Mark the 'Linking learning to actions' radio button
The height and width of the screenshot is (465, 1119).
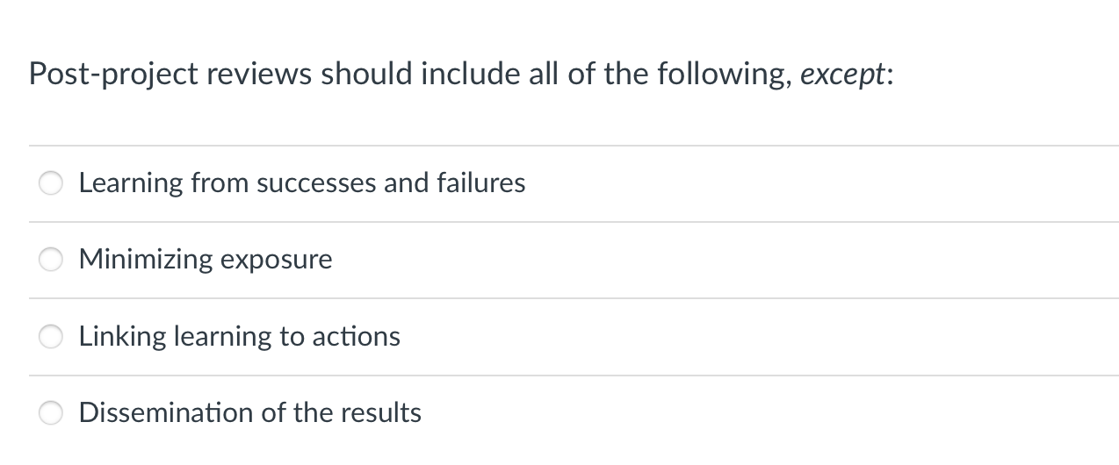coord(52,336)
